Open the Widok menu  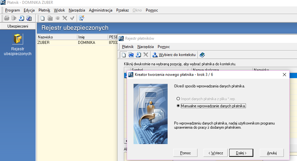[x=59, y=10]
